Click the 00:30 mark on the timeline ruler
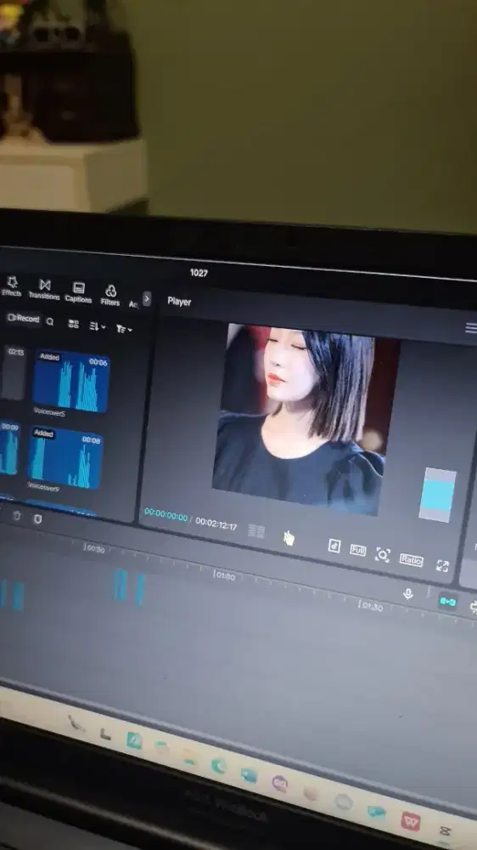The image size is (477, 850). [96, 549]
